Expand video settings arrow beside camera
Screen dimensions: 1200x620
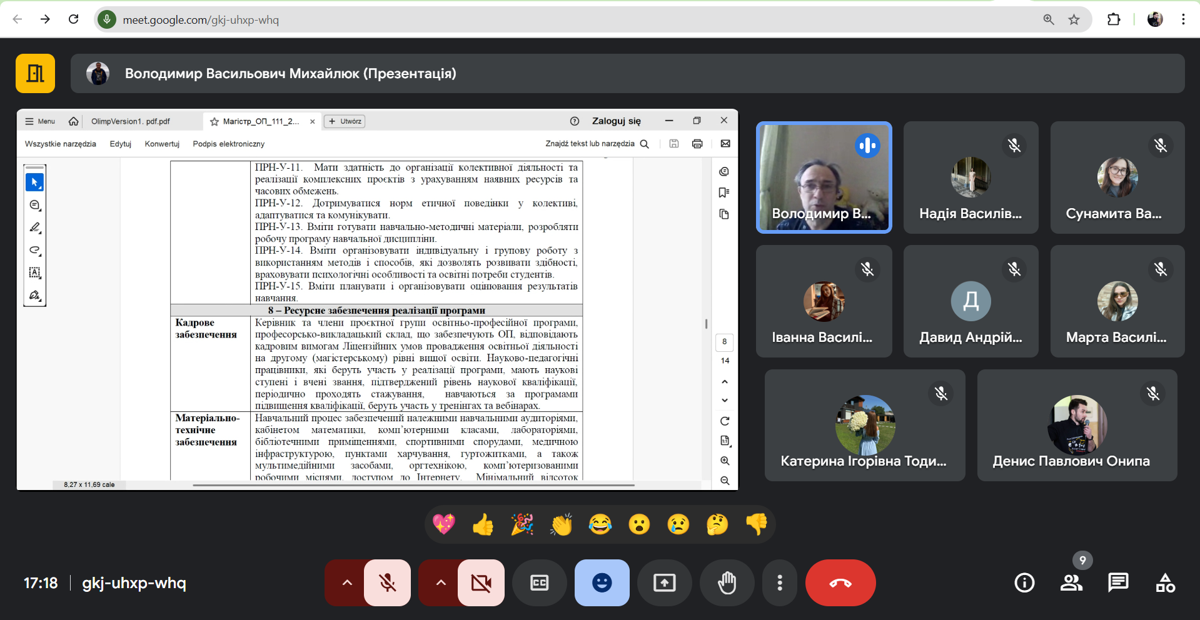(x=440, y=582)
